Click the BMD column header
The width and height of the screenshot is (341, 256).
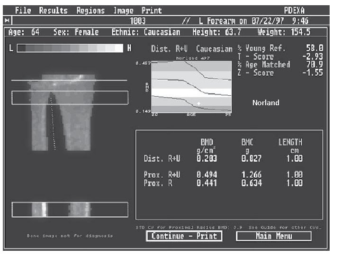(x=207, y=142)
